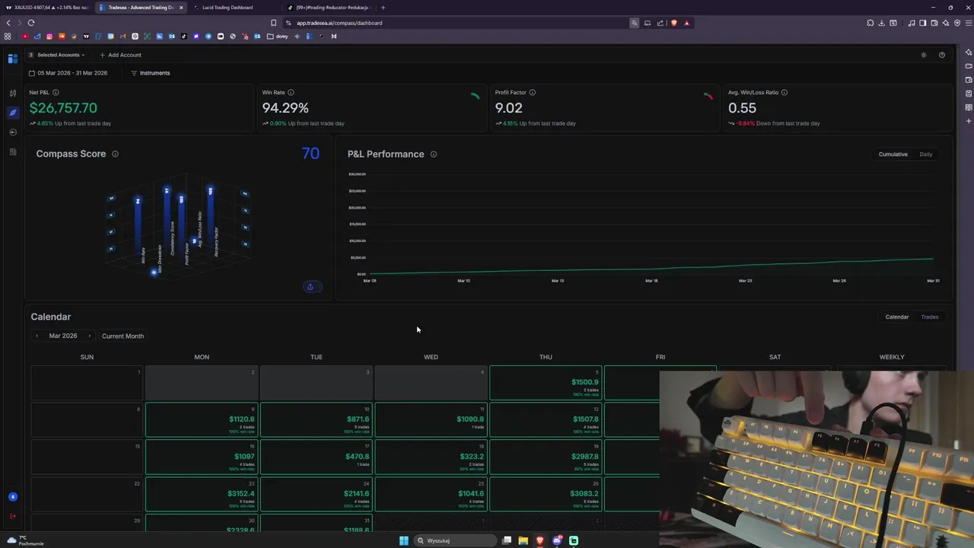Open the Tuesday $2141.6 calendar day
Viewport: 974px width, 548px height.
click(x=317, y=495)
